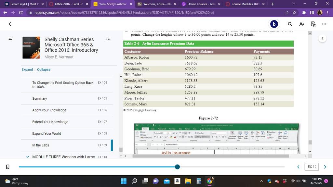Go to next page arrow
333x187 pixels.
pos(325,167)
